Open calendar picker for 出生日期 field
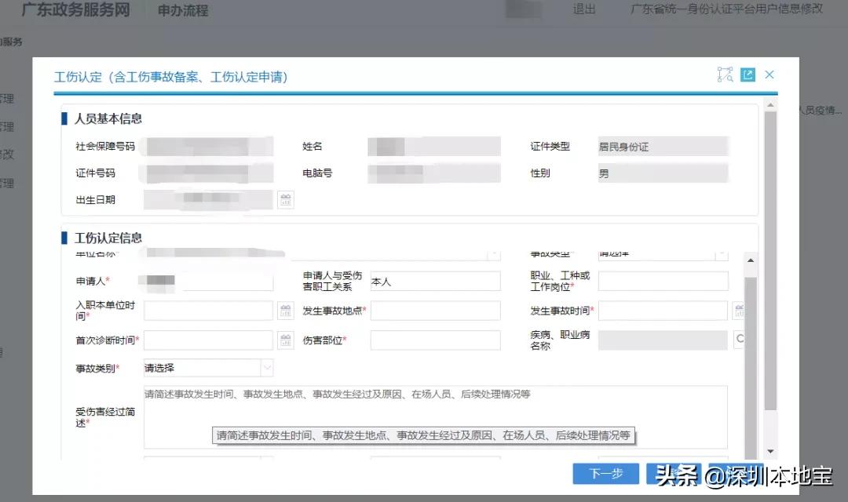 [x=286, y=199]
